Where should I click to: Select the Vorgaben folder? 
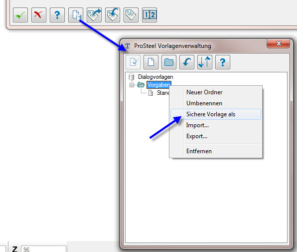(158, 85)
